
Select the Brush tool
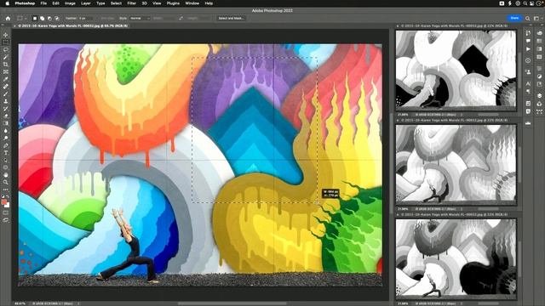(6, 93)
